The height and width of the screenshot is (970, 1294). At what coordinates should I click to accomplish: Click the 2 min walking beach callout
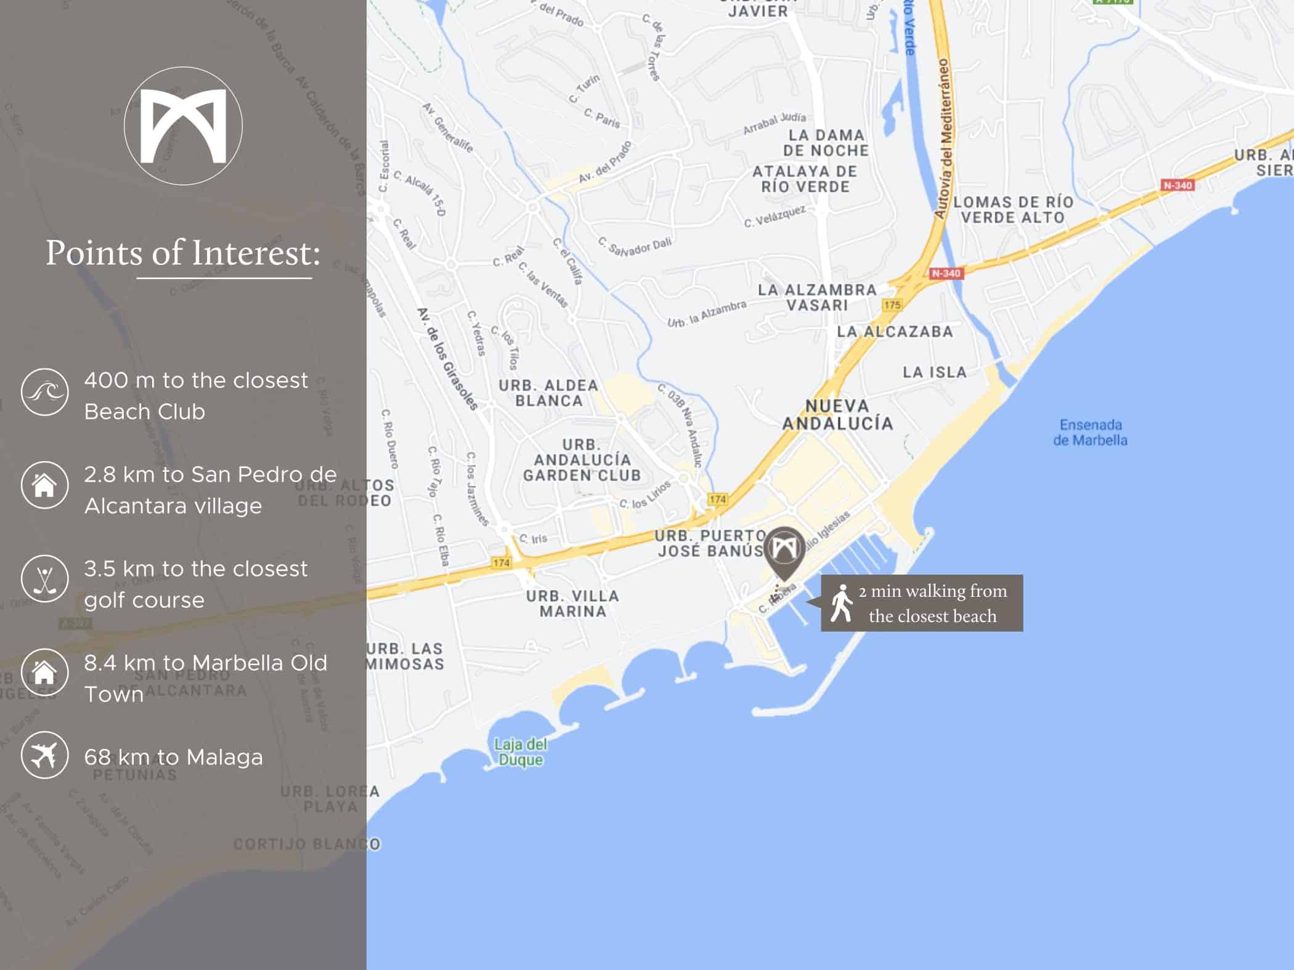(932, 603)
